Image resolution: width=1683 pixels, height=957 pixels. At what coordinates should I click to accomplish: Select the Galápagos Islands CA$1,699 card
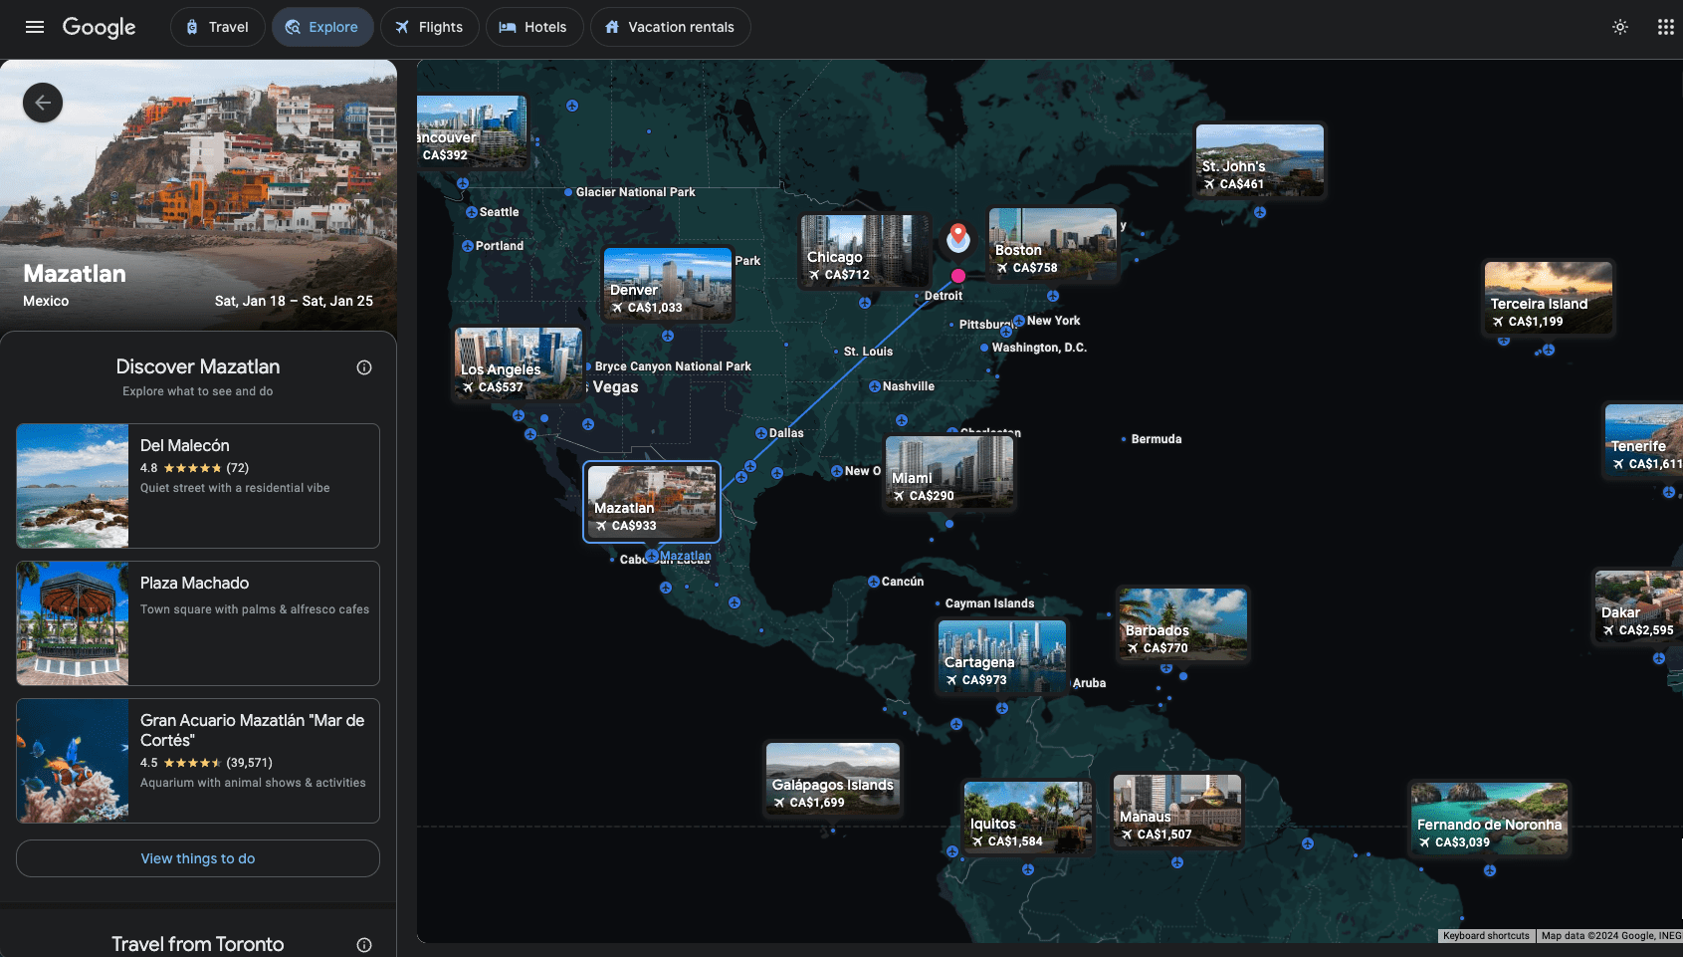(x=833, y=779)
